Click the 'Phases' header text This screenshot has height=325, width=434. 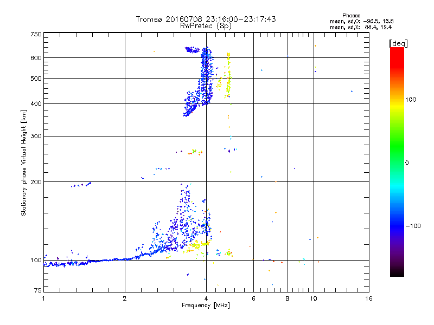351,16
